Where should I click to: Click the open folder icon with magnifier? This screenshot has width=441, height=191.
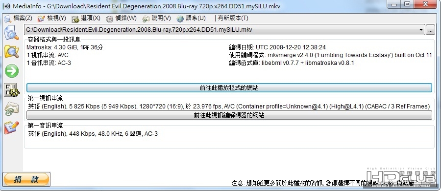click(x=12, y=52)
